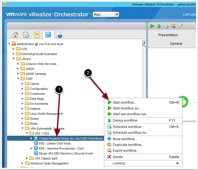
Task: Choose Schedule workflow As... menu entry
Action: coord(143,132)
